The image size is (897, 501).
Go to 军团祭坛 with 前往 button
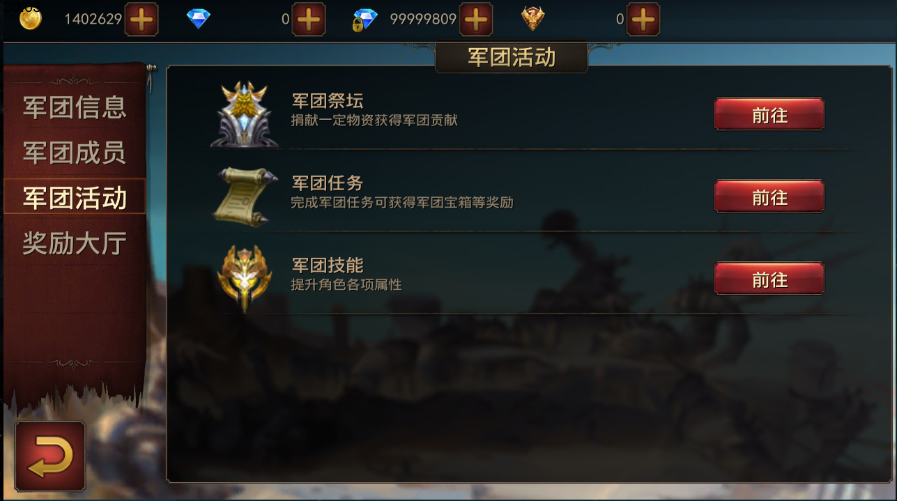point(769,115)
